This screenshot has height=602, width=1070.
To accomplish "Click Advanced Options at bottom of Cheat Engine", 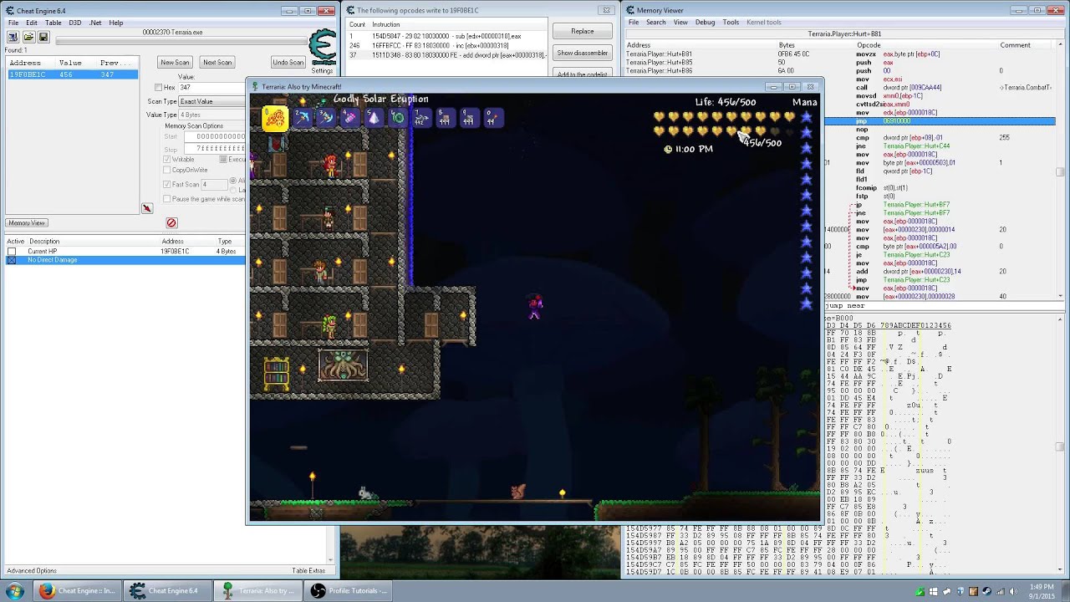I will point(32,571).
